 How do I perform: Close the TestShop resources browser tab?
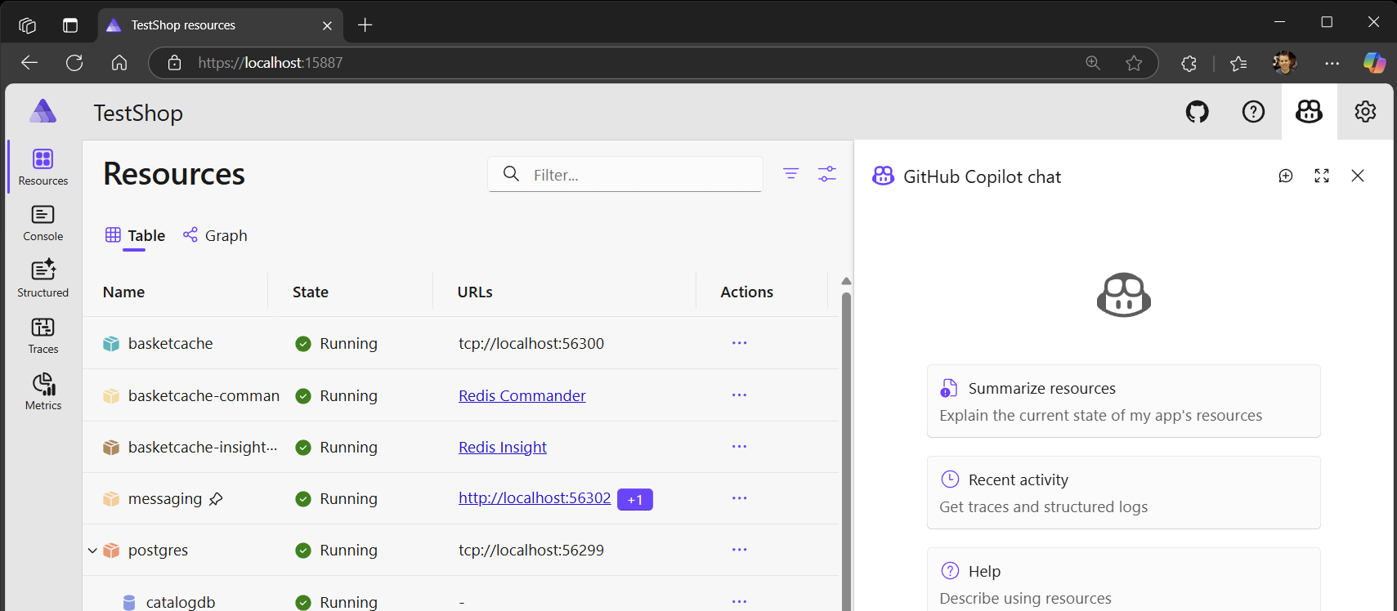327,25
